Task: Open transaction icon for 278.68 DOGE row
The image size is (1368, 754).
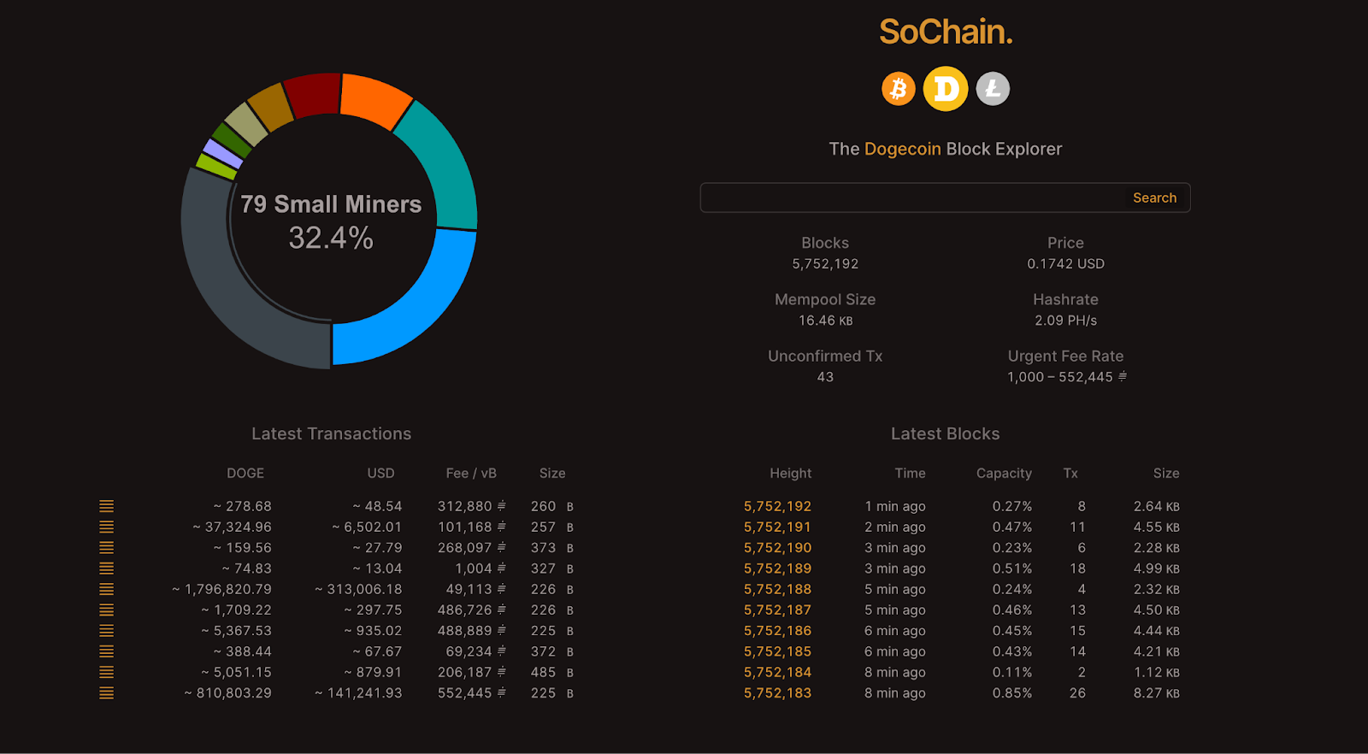Action: pos(106,506)
